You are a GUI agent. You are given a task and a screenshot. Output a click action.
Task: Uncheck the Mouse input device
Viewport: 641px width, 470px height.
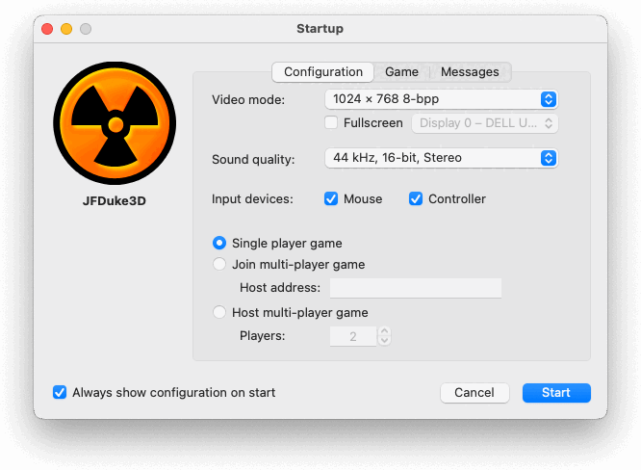(x=331, y=198)
